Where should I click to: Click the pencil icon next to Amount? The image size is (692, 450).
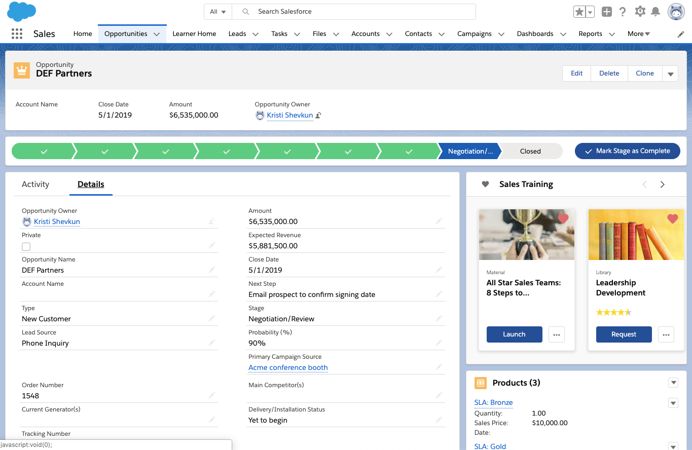tap(439, 221)
